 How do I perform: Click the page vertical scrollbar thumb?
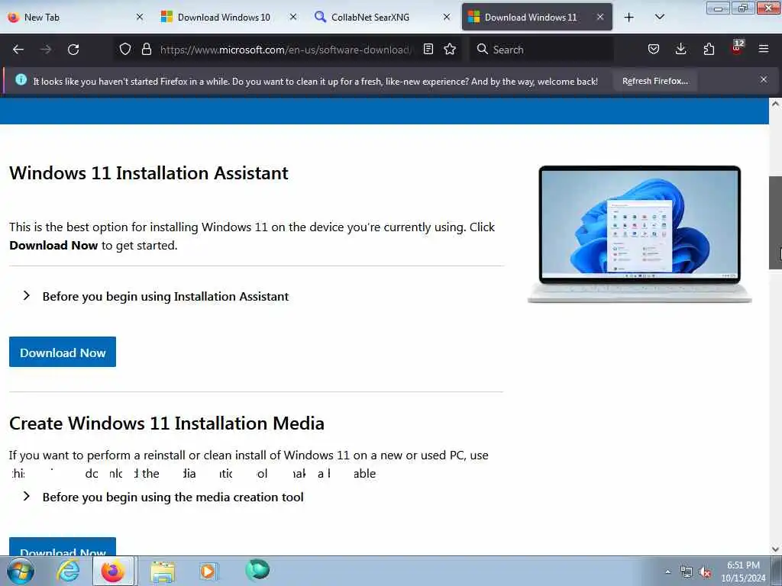(x=775, y=223)
